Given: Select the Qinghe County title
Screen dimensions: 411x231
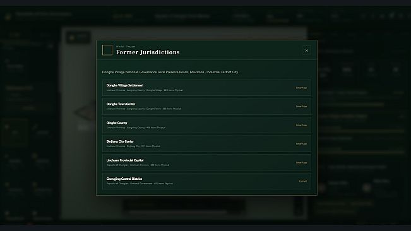Looking at the screenshot, I should pos(117,122).
